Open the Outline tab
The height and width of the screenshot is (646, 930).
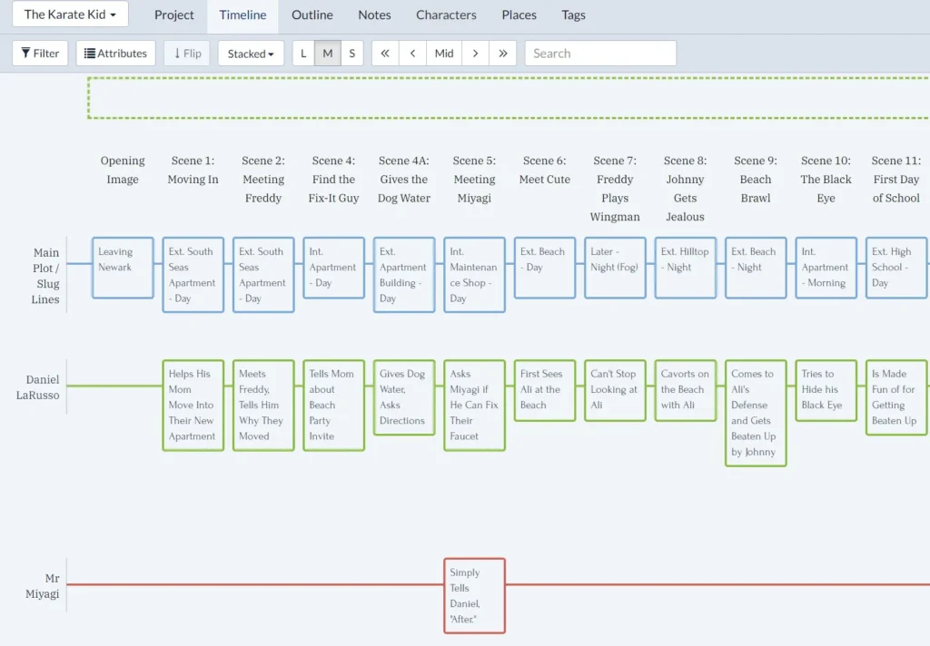click(312, 15)
